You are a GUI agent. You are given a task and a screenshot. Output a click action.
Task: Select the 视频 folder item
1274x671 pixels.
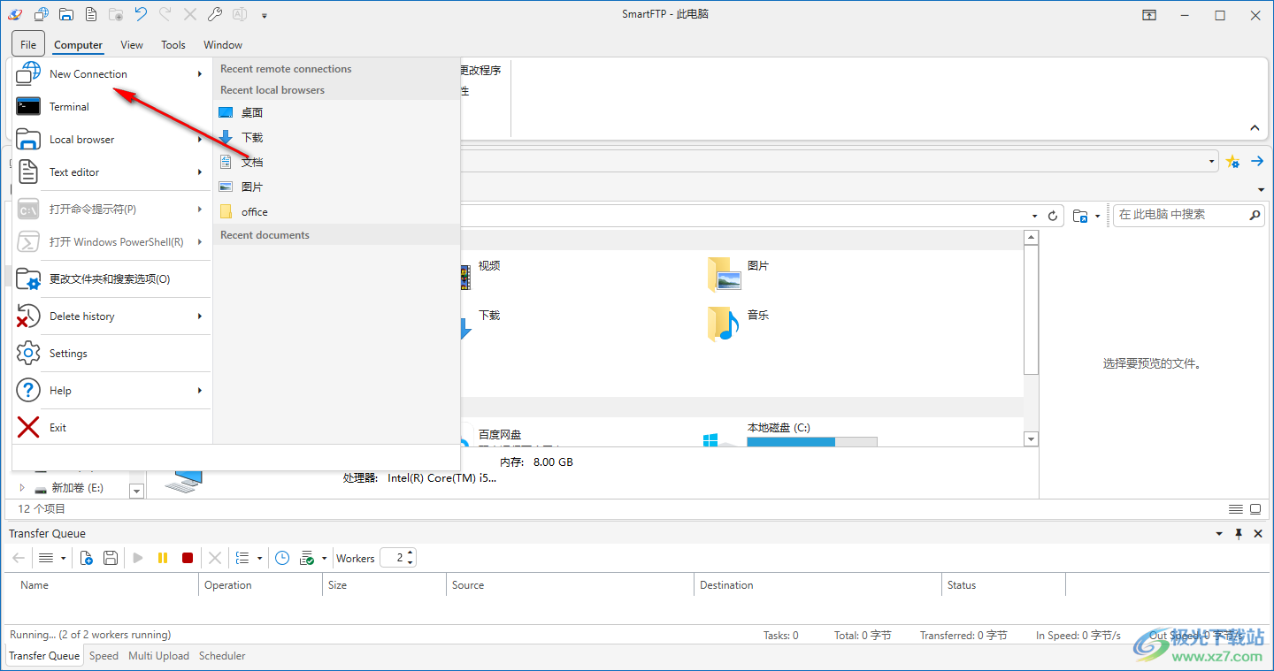point(479,275)
